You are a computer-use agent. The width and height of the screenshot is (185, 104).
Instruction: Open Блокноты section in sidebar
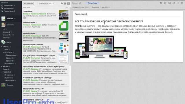(x=11, y=25)
